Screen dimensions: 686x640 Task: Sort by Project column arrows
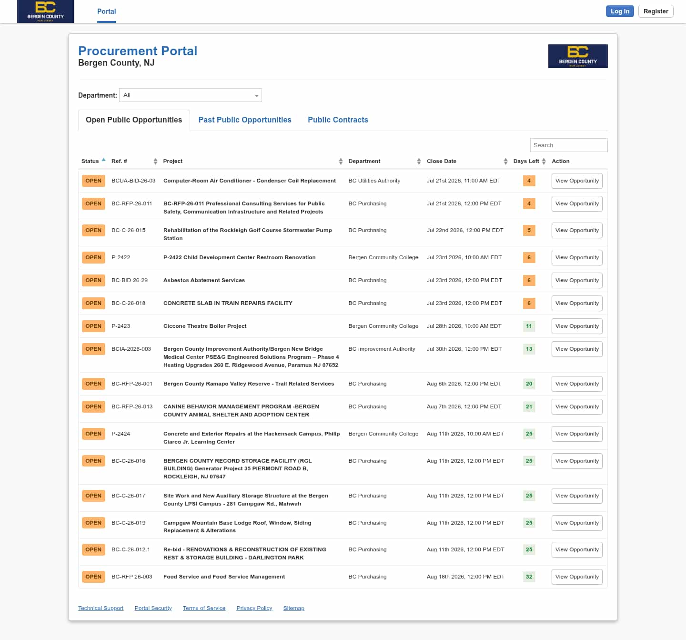[x=341, y=162]
